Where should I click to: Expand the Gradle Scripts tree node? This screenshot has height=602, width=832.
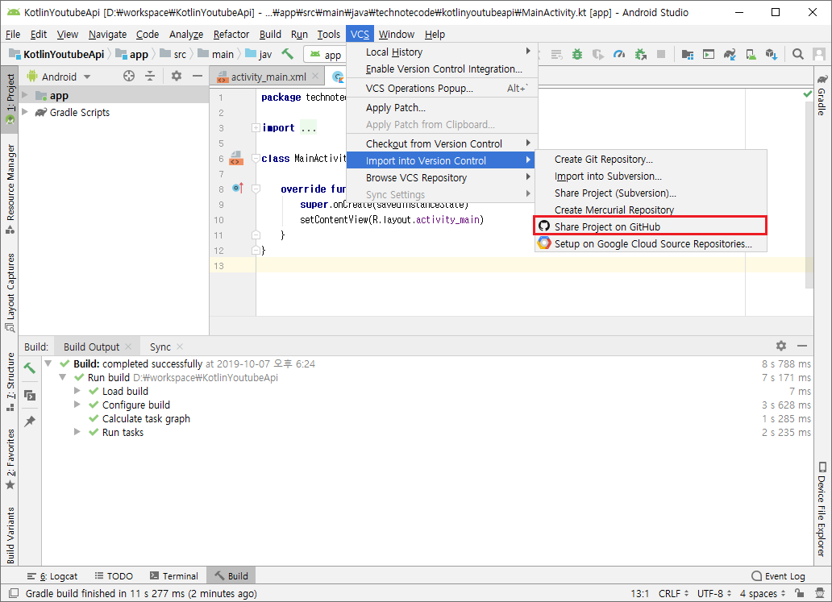pyautogui.click(x=24, y=112)
